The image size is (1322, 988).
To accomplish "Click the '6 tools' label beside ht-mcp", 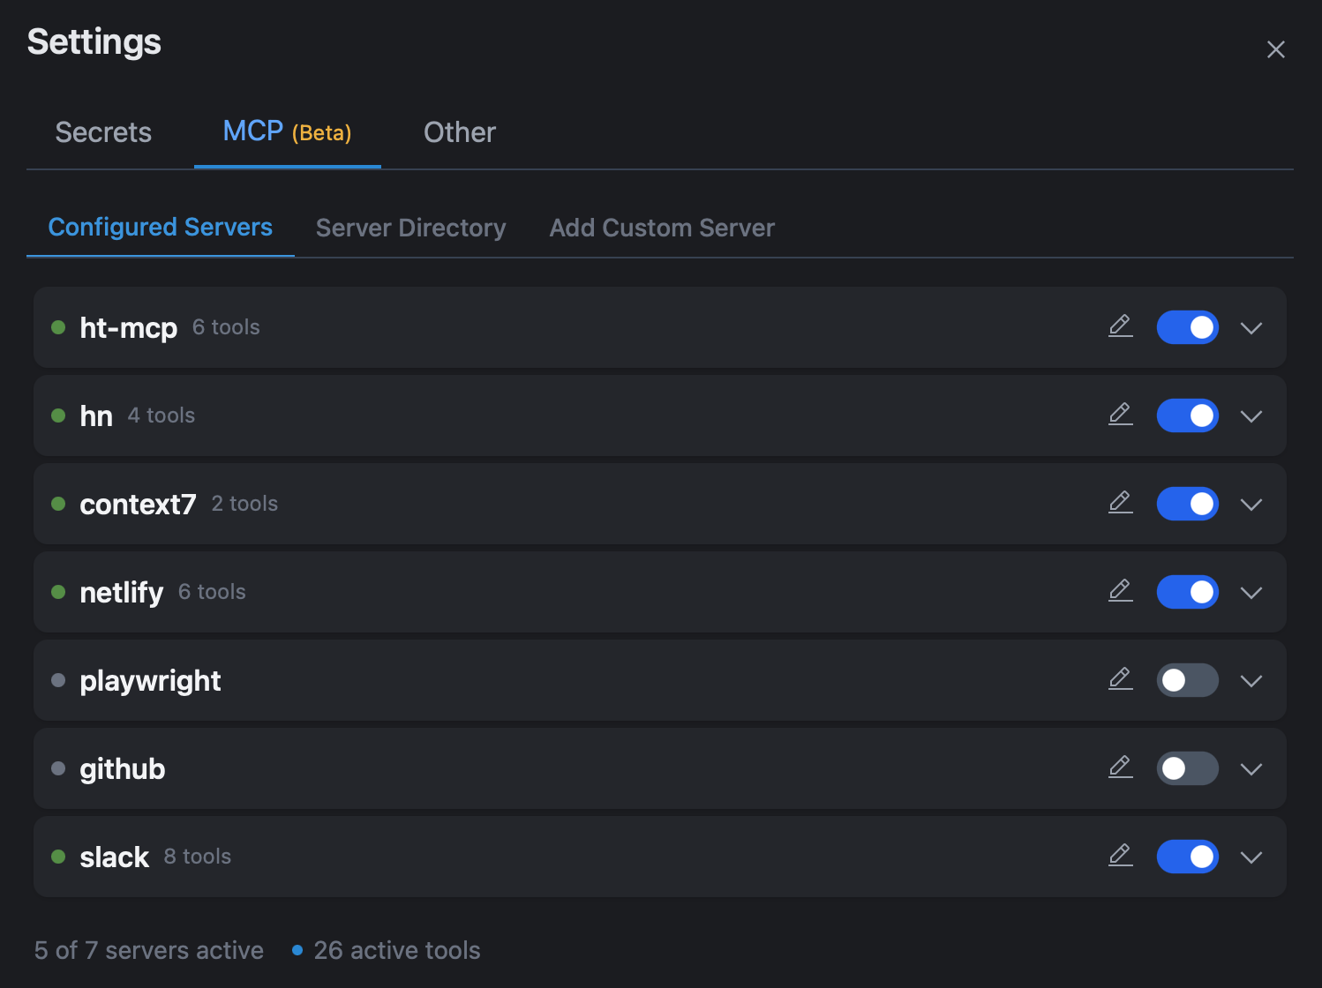I will 226,327.
